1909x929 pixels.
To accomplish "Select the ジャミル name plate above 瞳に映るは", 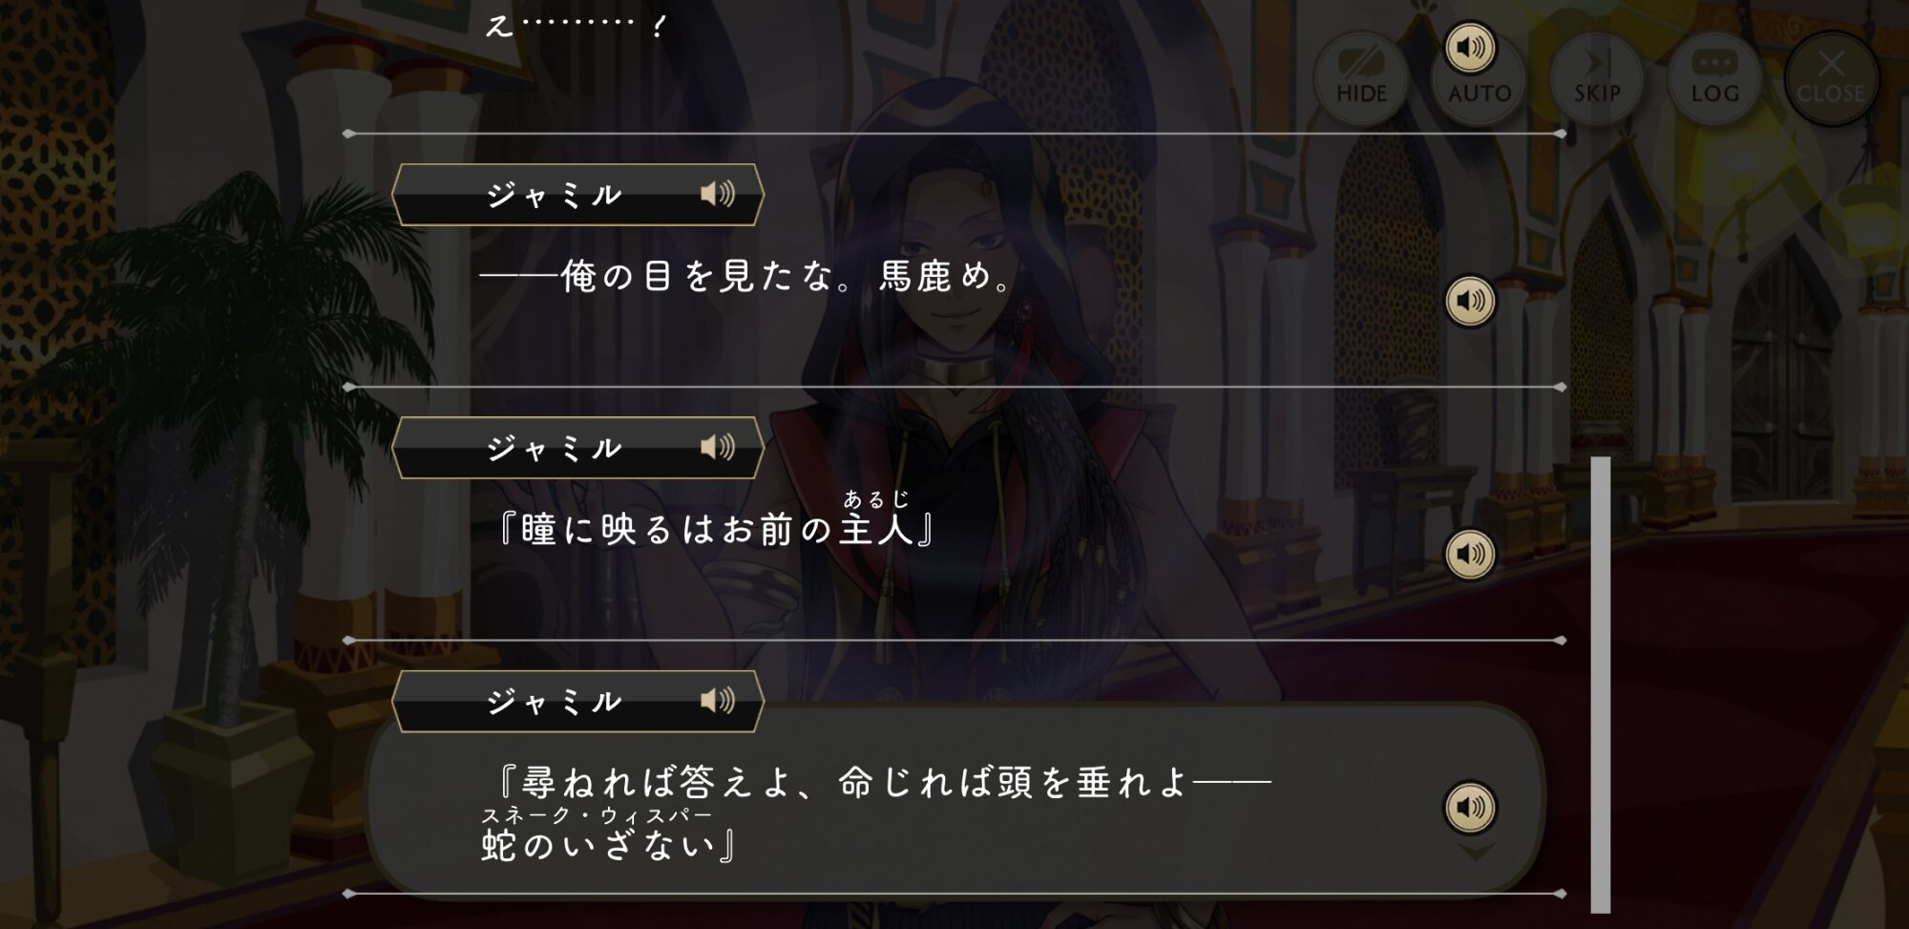I will pos(577,447).
